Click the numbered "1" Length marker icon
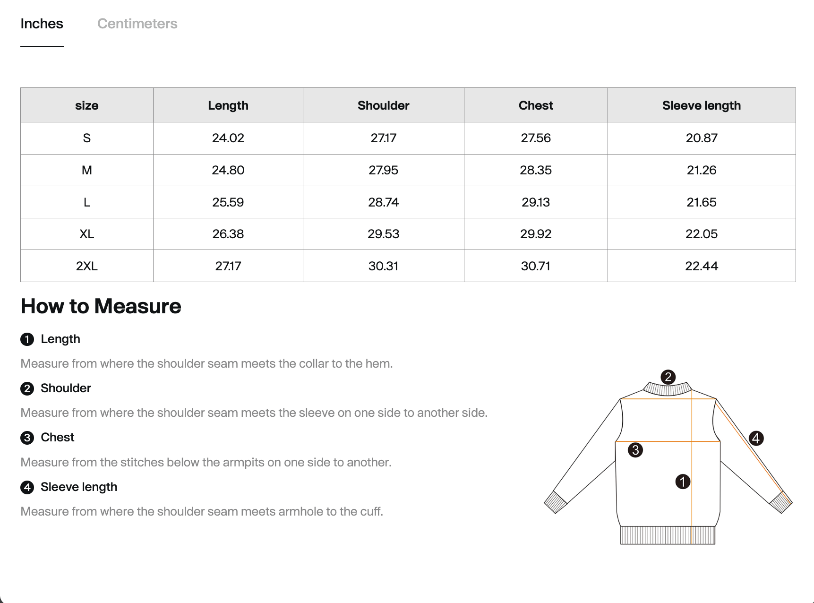The image size is (814, 603). point(27,339)
